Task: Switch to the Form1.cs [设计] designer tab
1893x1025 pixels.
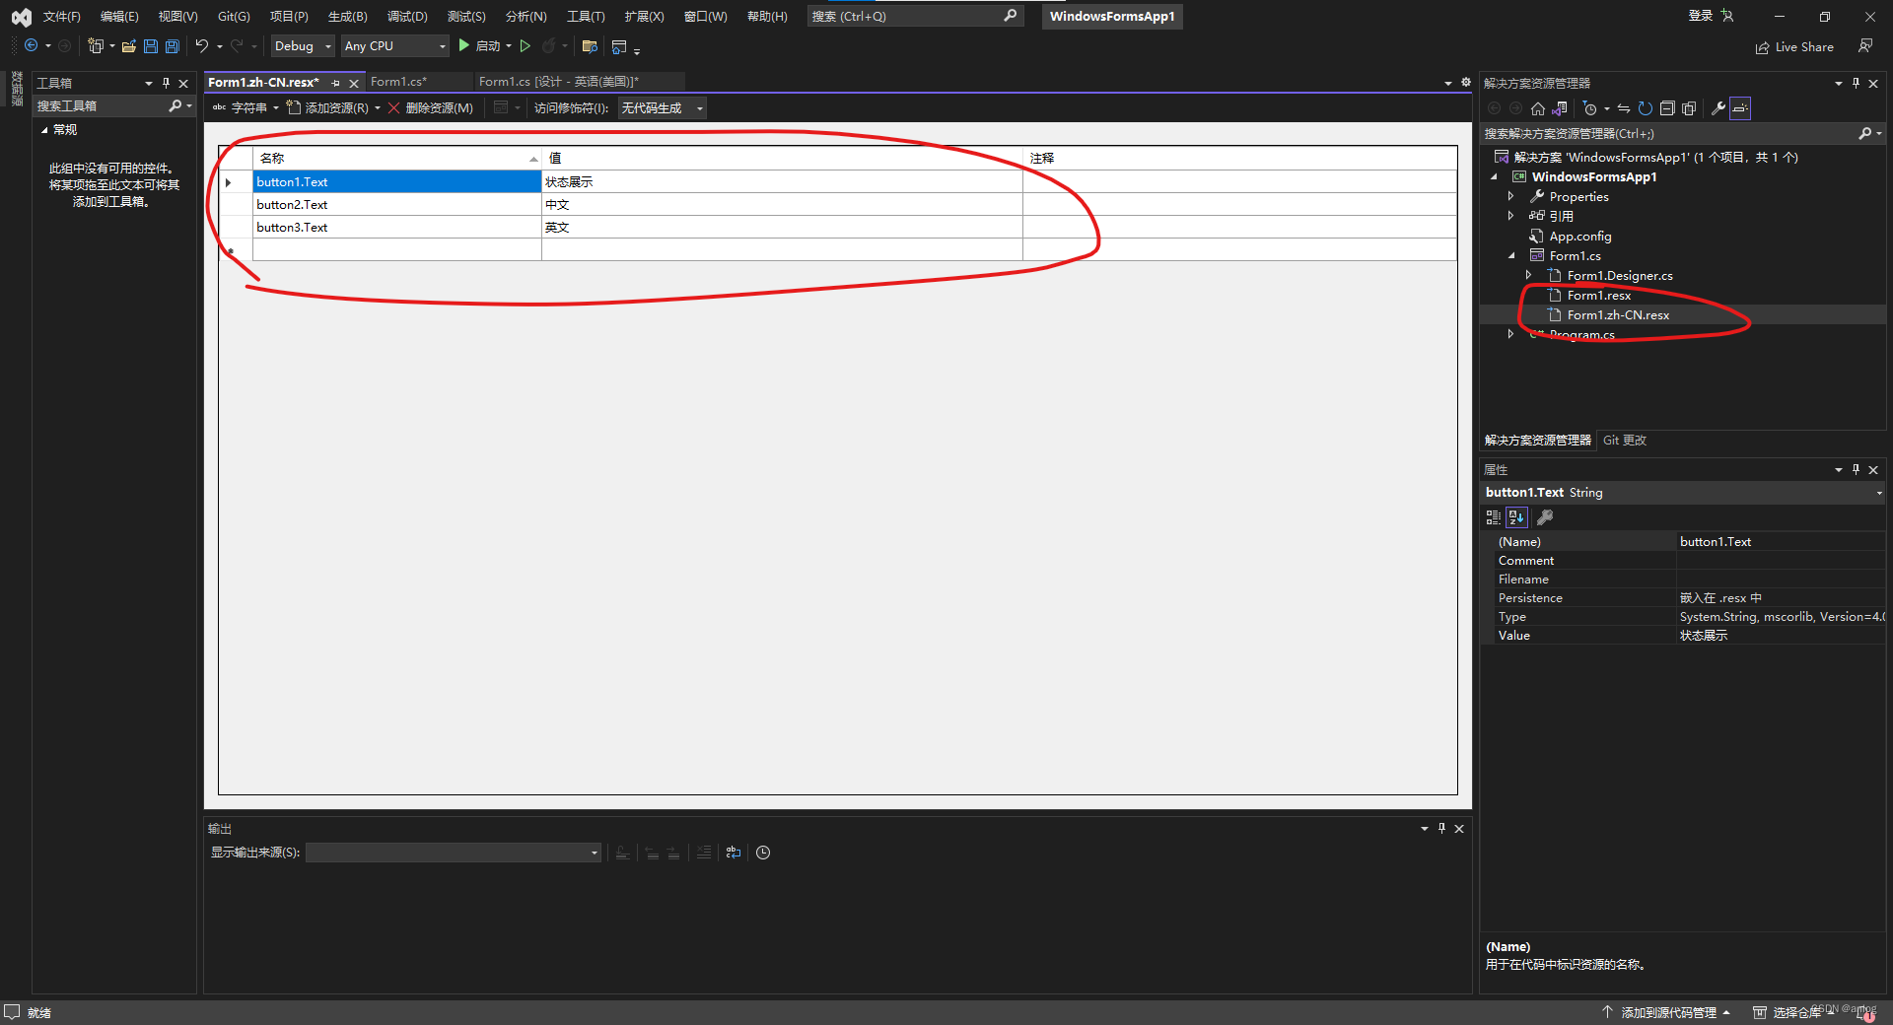Action: pyautogui.click(x=559, y=82)
